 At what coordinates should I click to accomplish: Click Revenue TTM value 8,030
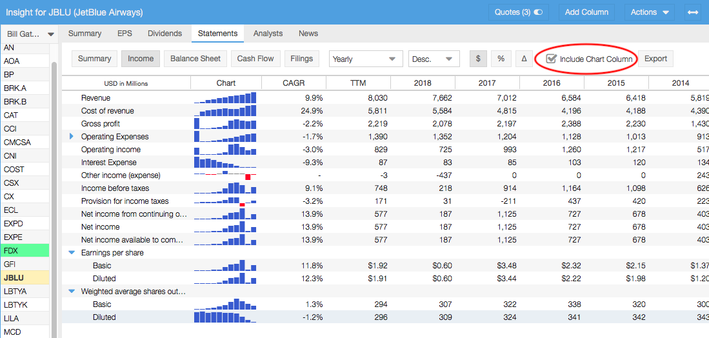[x=377, y=97]
